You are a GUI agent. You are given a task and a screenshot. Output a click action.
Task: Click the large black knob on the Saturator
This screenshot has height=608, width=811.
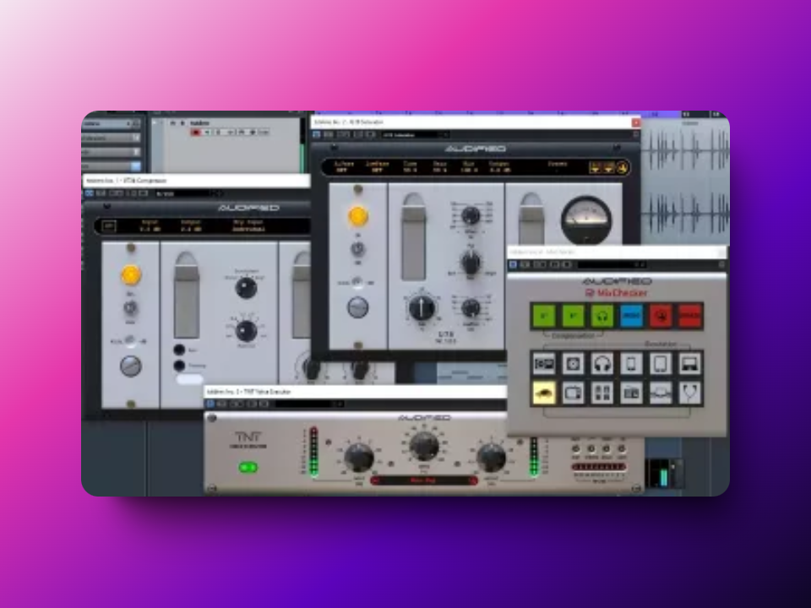tap(422, 307)
